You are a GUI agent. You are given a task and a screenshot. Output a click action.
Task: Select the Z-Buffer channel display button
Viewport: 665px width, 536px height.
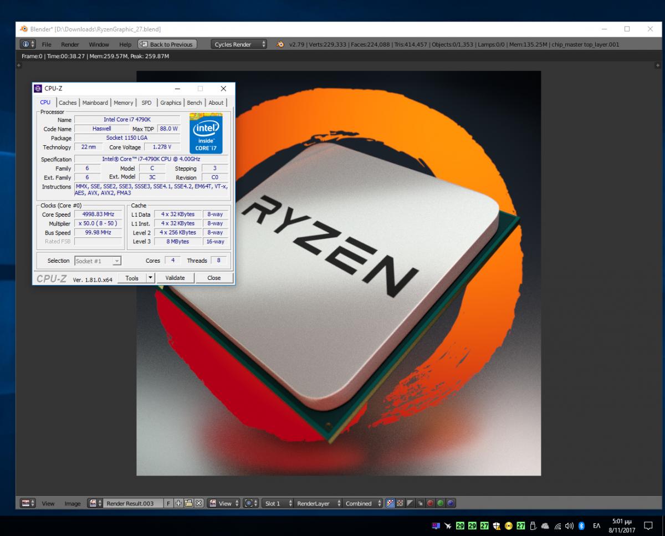pyautogui.click(x=420, y=503)
